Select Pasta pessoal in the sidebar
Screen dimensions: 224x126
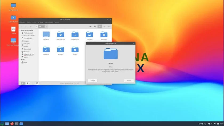click(28, 33)
